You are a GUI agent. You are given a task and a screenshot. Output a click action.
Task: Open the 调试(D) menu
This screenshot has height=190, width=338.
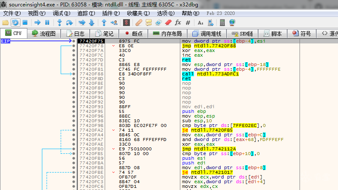coord(62,13)
